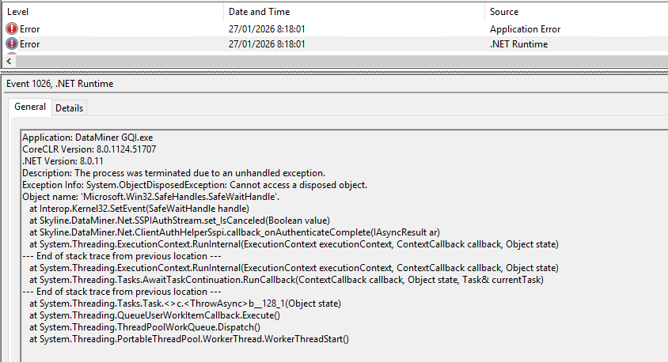The image size is (668, 362).
Task: Sort by the Date and Time column header
Action: (354, 12)
